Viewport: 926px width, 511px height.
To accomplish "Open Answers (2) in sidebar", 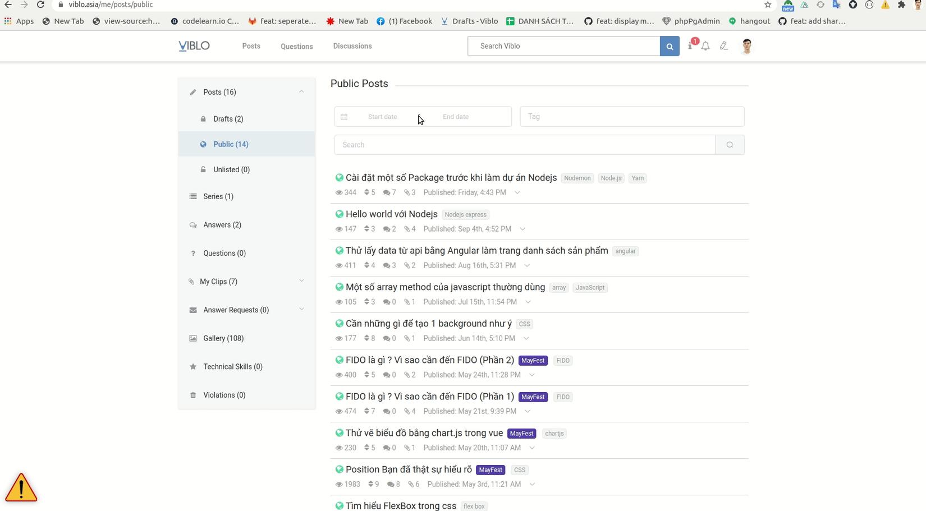I will click(x=246, y=225).
